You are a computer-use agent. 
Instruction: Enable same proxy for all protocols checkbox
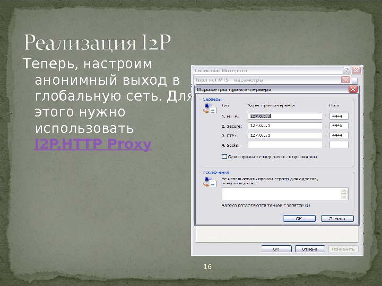(x=224, y=157)
